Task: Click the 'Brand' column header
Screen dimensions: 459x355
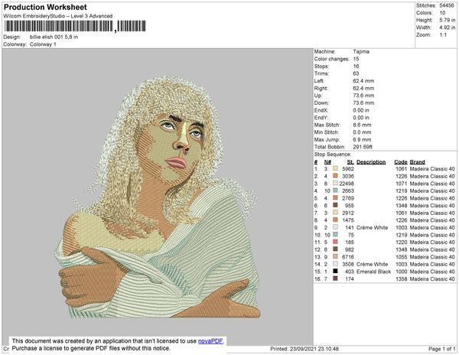Action: tap(418, 162)
